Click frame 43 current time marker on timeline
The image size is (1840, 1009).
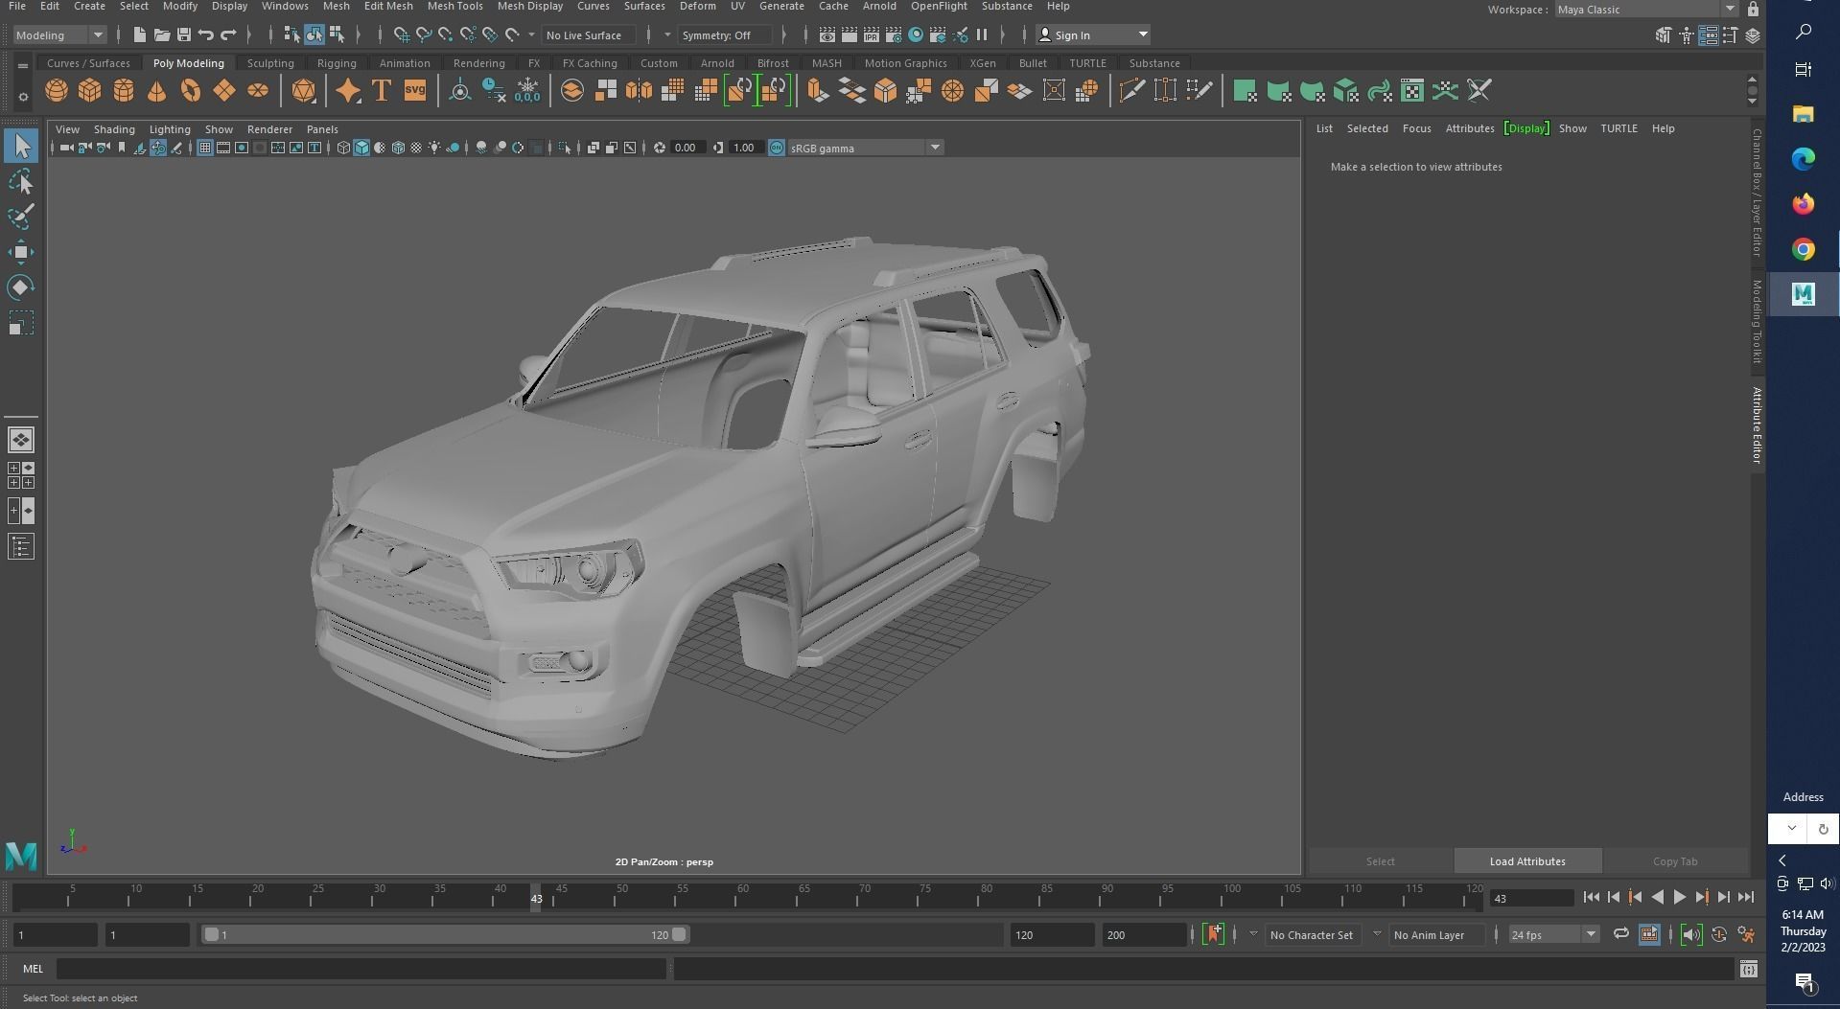[536, 898]
